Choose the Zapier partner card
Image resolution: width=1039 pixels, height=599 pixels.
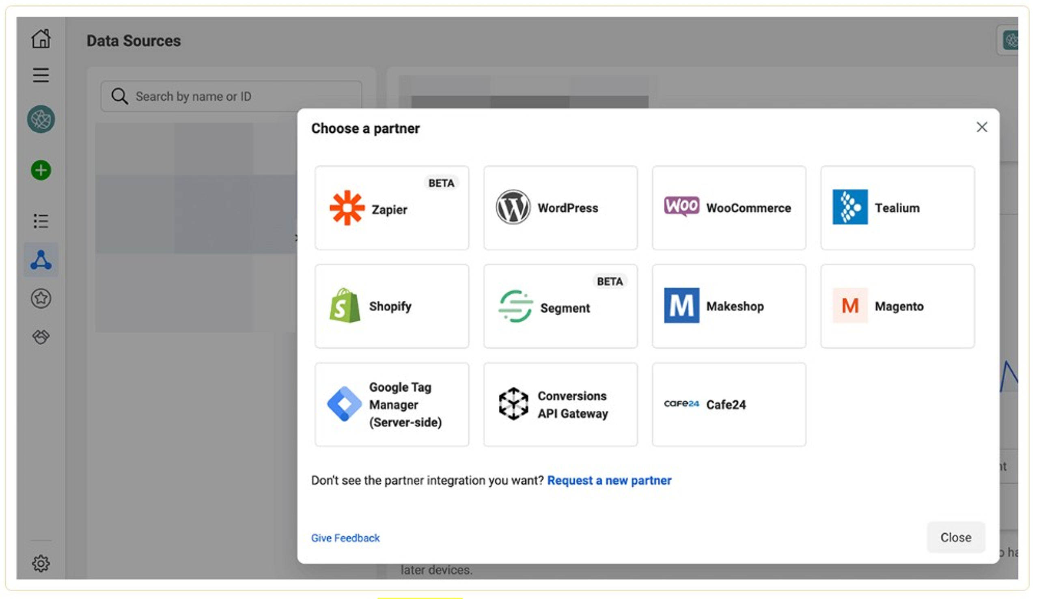click(392, 208)
